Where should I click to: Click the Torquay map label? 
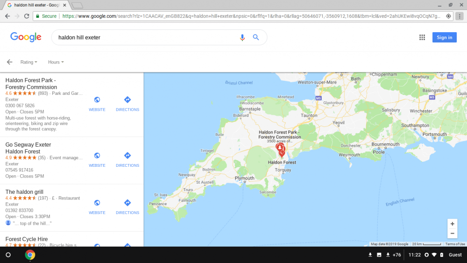(283, 170)
